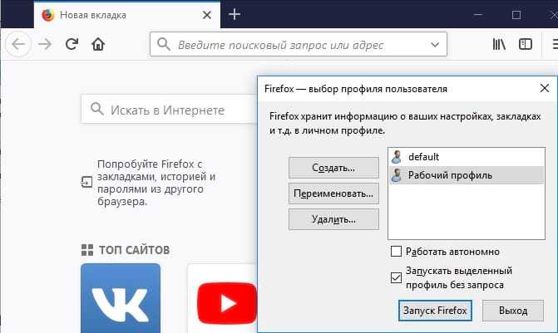The image size is (558, 333).
Task: Click the "Выход" button
Action: coord(513,311)
